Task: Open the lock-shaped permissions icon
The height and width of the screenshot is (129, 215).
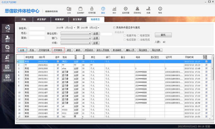Action: coord(92,10)
